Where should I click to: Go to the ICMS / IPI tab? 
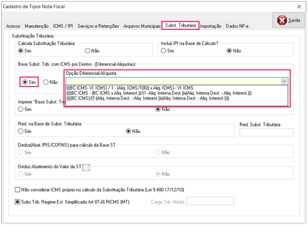coord(63,26)
